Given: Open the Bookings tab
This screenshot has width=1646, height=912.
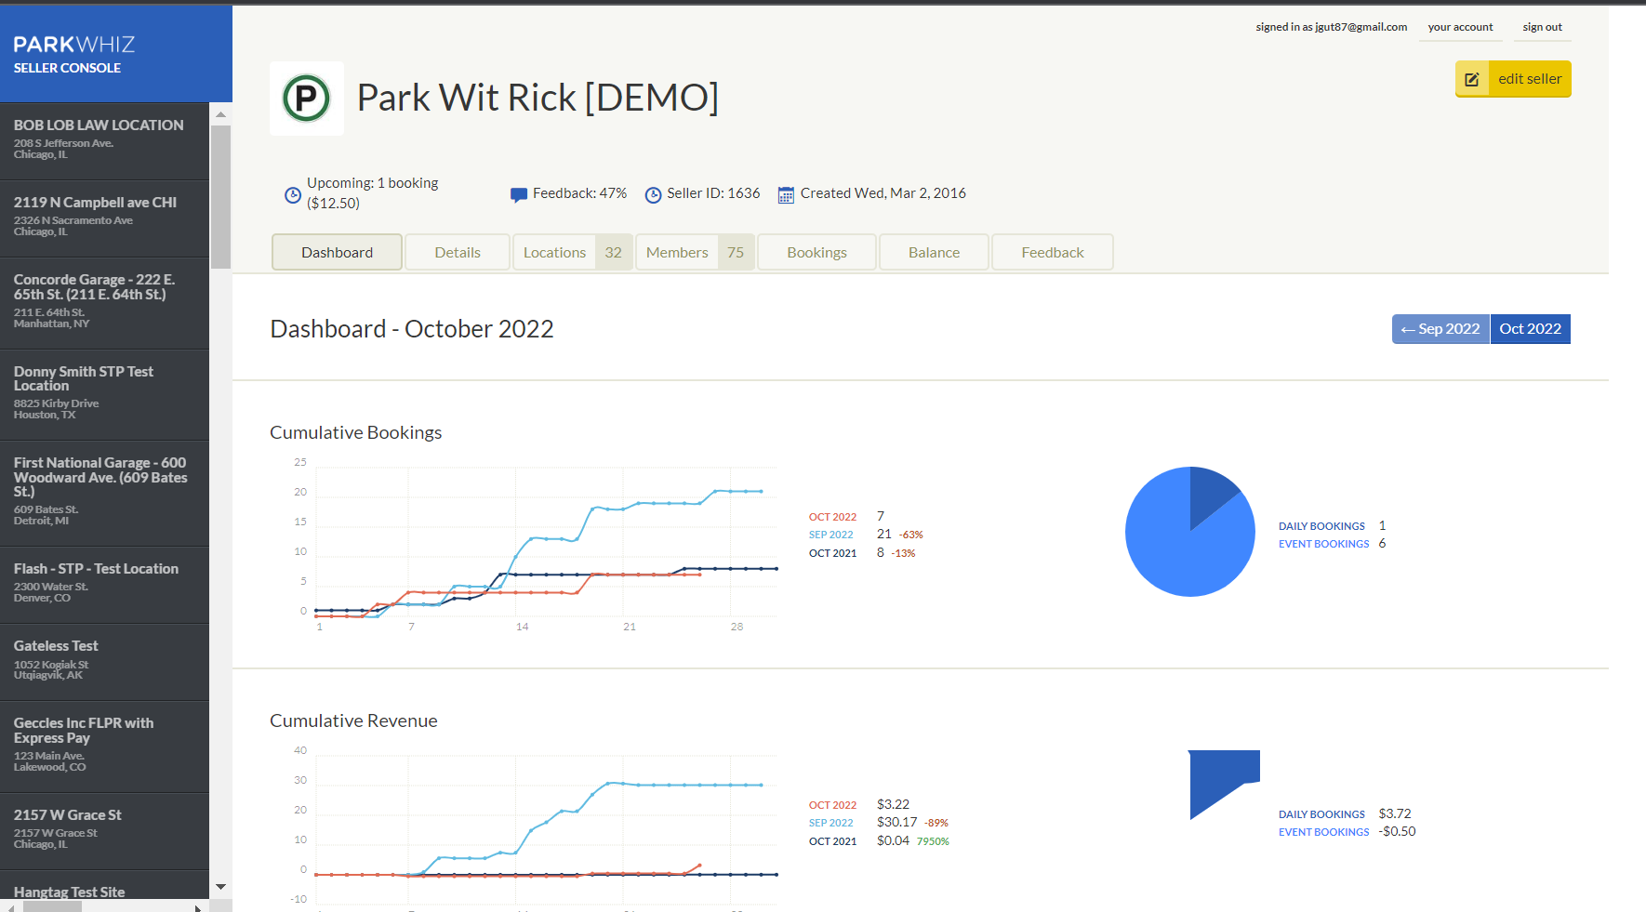Looking at the screenshot, I should pos(816,252).
